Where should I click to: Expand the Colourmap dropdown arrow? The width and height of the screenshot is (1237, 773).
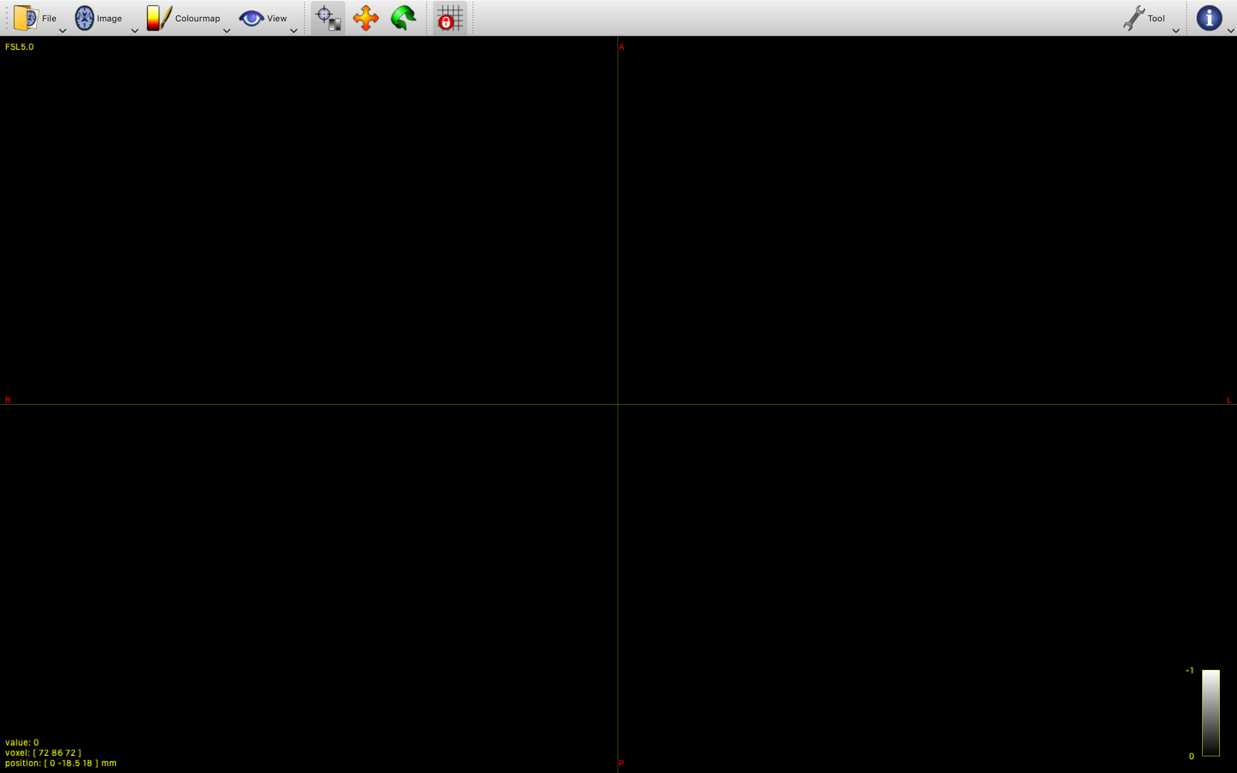226,31
